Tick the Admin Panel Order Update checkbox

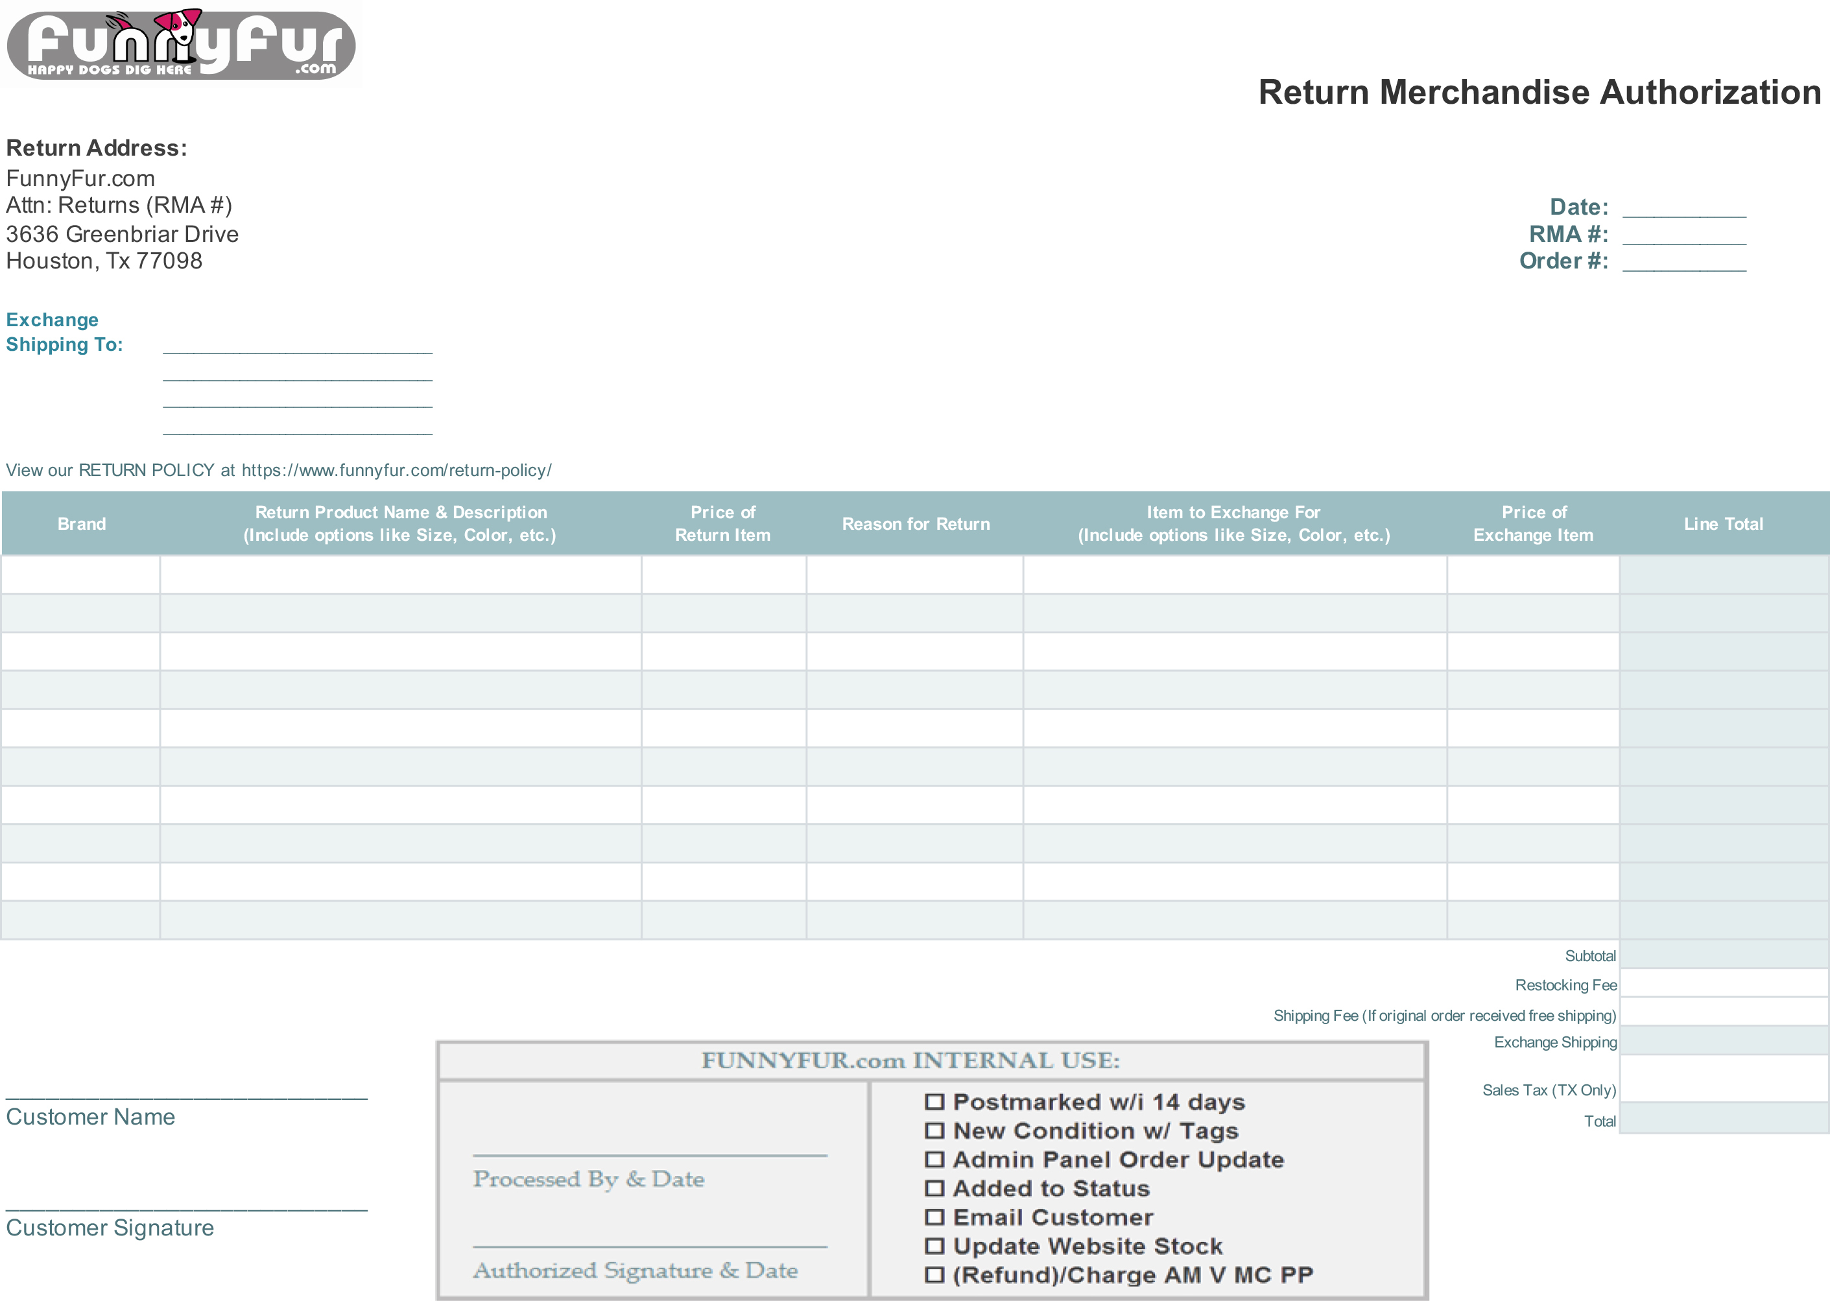[x=934, y=1159]
